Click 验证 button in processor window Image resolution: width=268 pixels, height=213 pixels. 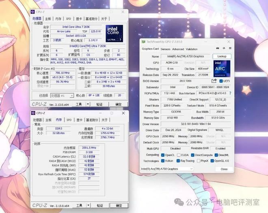pos(99,104)
